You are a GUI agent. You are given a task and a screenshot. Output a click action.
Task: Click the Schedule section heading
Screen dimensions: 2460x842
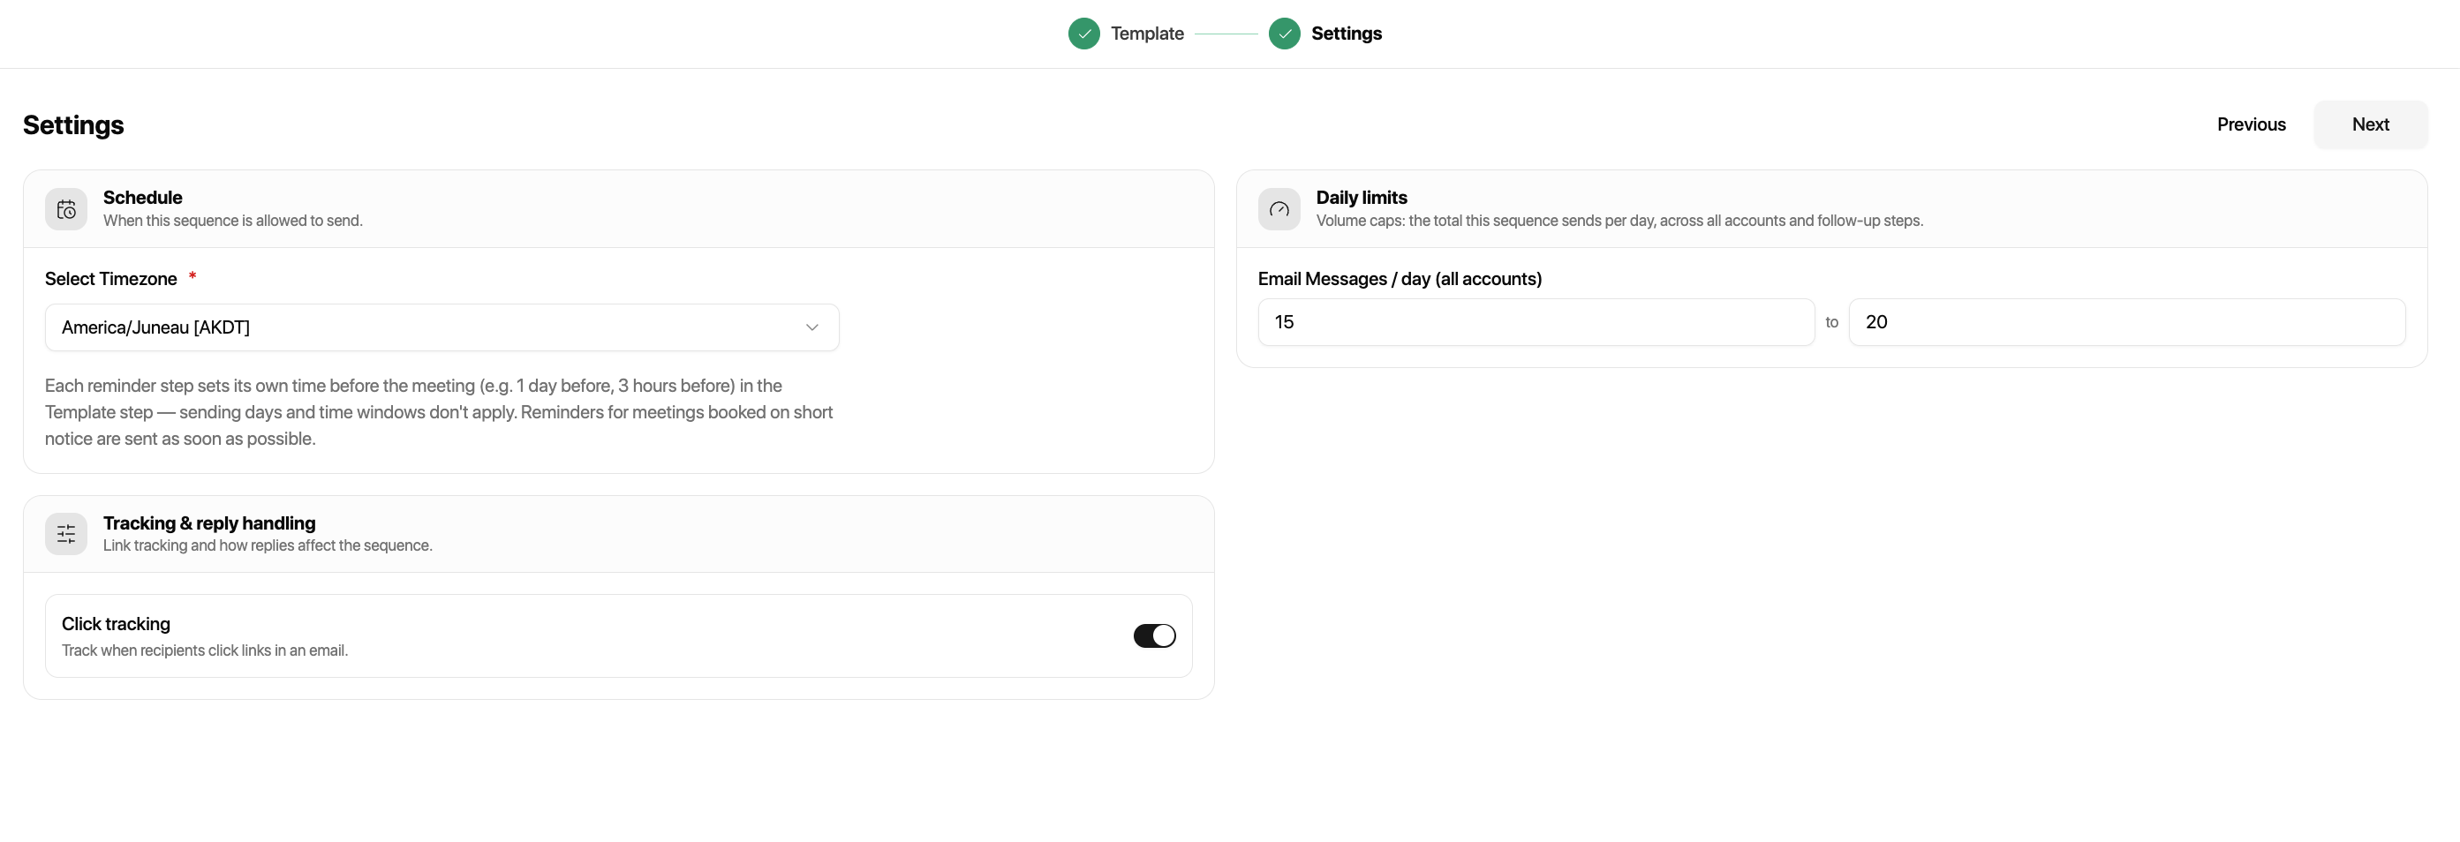pos(142,198)
